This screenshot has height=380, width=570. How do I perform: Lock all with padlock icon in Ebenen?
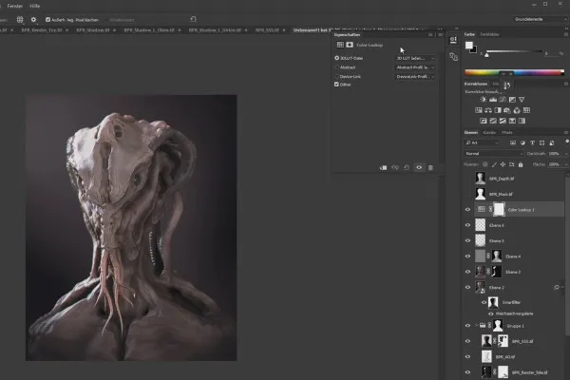pyautogui.click(x=521, y=164)
